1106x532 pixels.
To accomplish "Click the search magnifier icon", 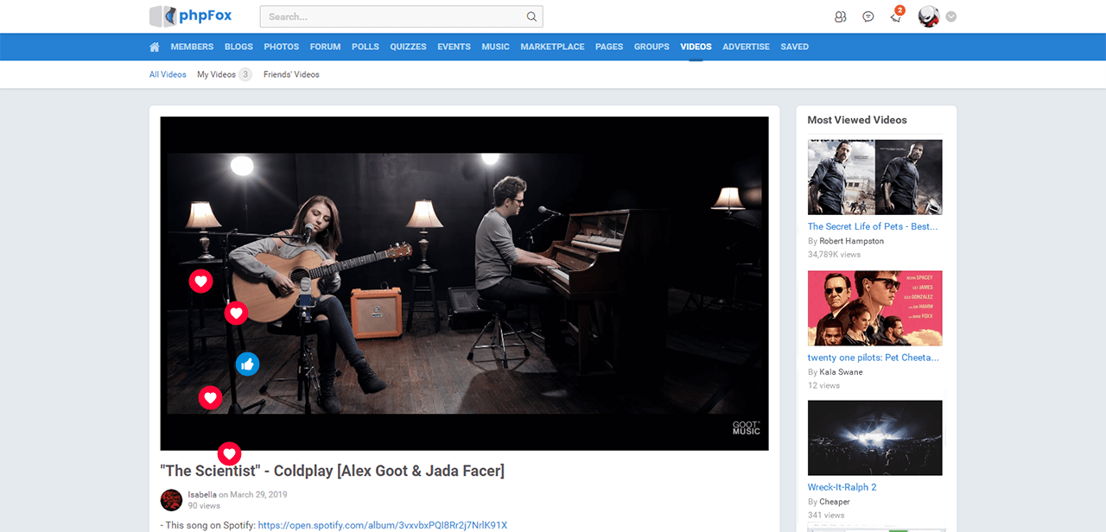I will pos(531,16).
